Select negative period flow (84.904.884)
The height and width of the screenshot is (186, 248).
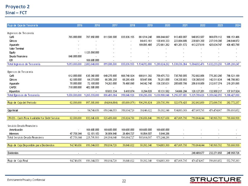pyautogui.click(x=111, y=103)
